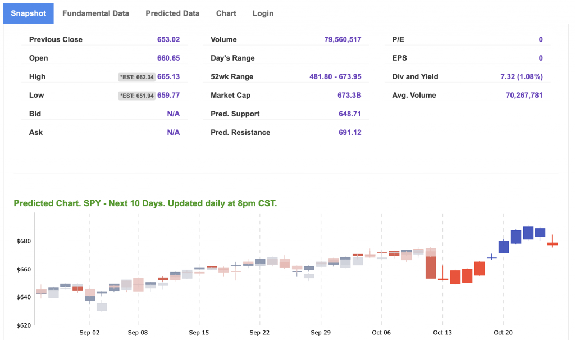This screenshot has width=575, height=340.
Task: Click the Pred. Support value 648.71
Action: click(x=349, y=114)
